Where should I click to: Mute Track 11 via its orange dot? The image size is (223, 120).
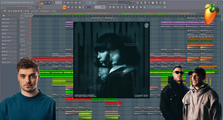(x=30, y=56)
